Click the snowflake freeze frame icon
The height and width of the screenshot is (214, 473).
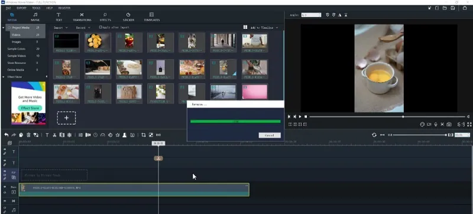pyautogui.click(x=69, y=135)
